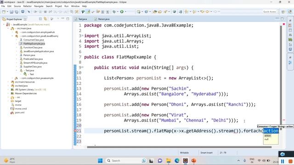Click the Quick Access search field
This screenshot has height=165, width=294.
click(270, 12)
